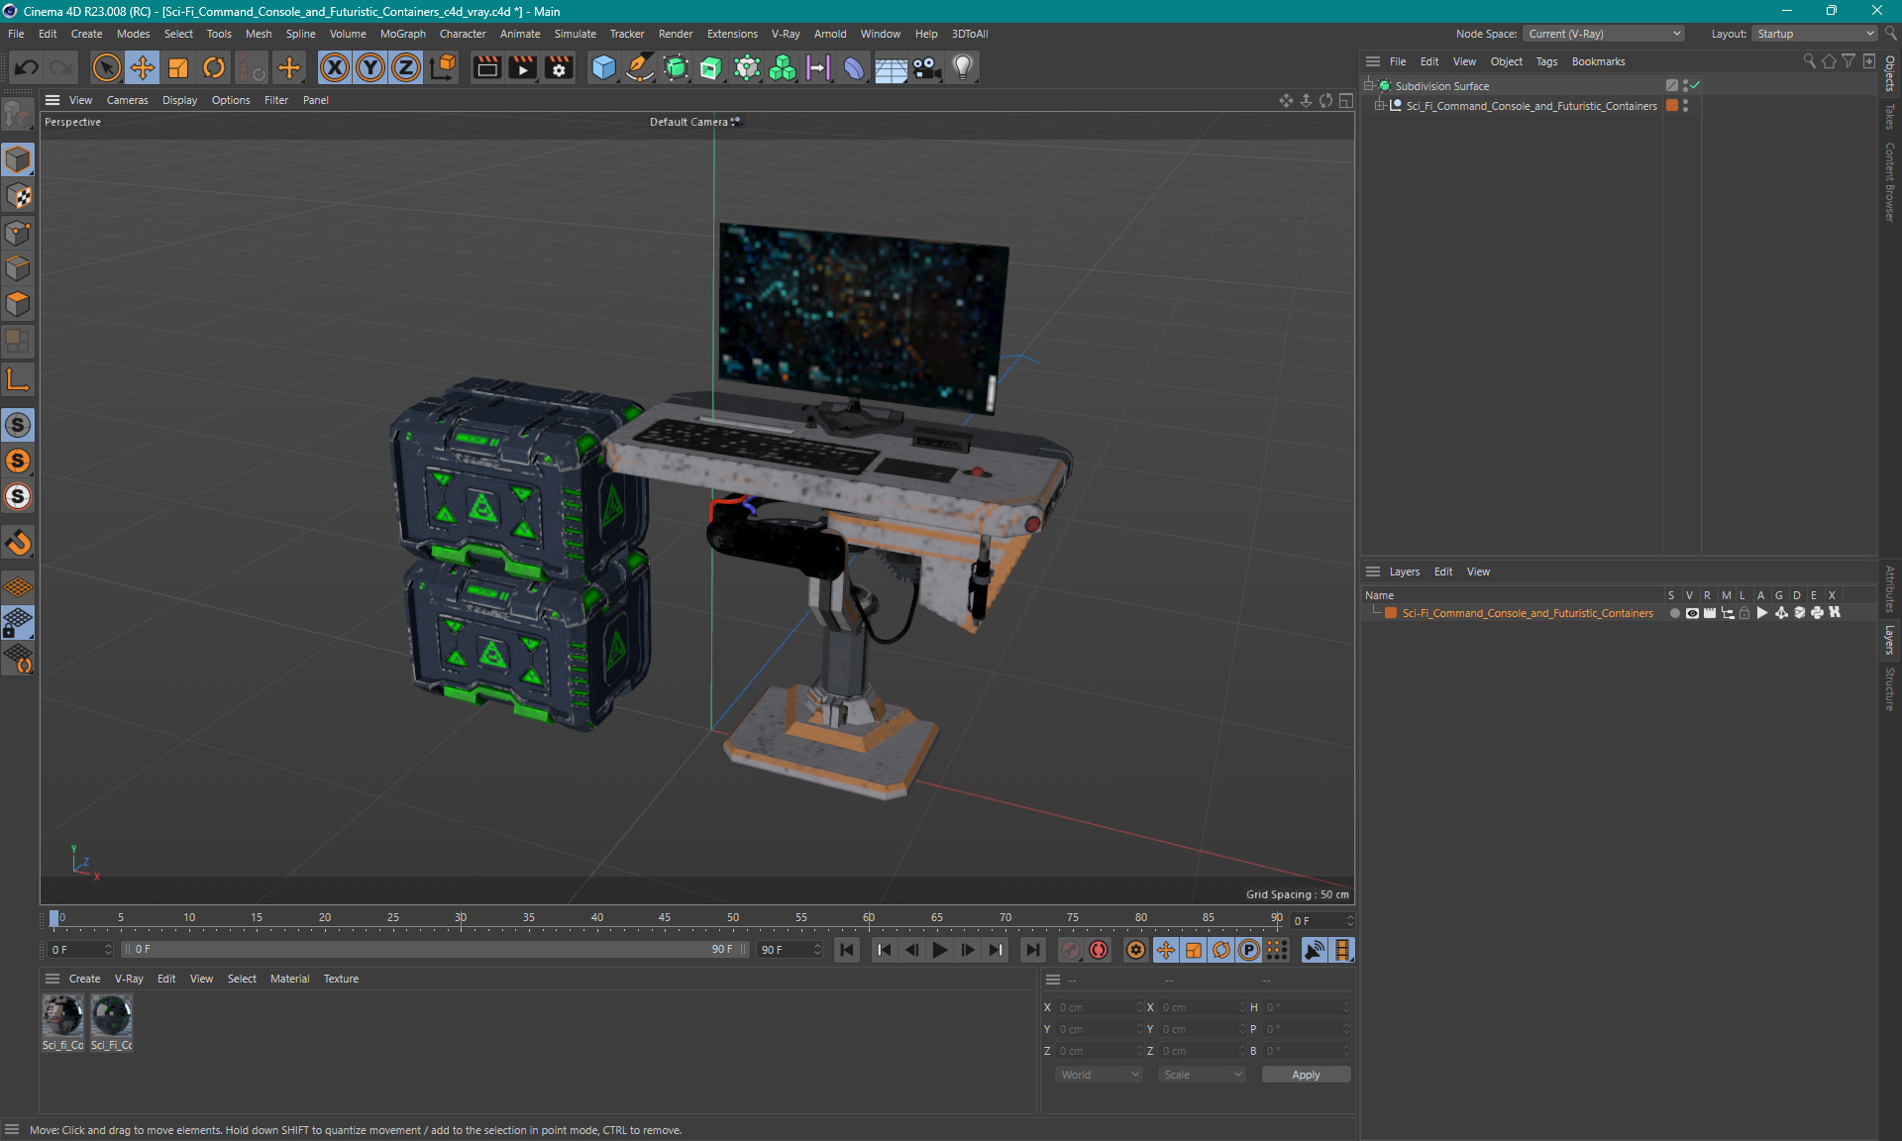Toggle Y axis lock
This screenshot has height=1141, width=1902.
(x=370, y=67)
